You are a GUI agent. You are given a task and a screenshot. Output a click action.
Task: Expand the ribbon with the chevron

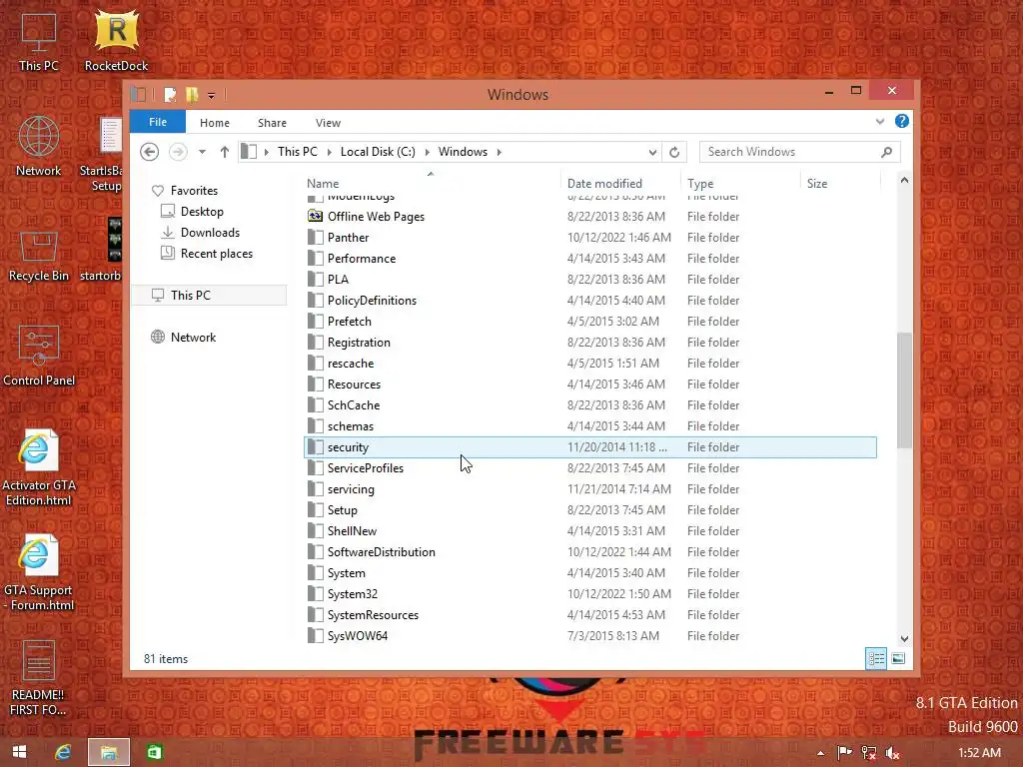point(880,121)
